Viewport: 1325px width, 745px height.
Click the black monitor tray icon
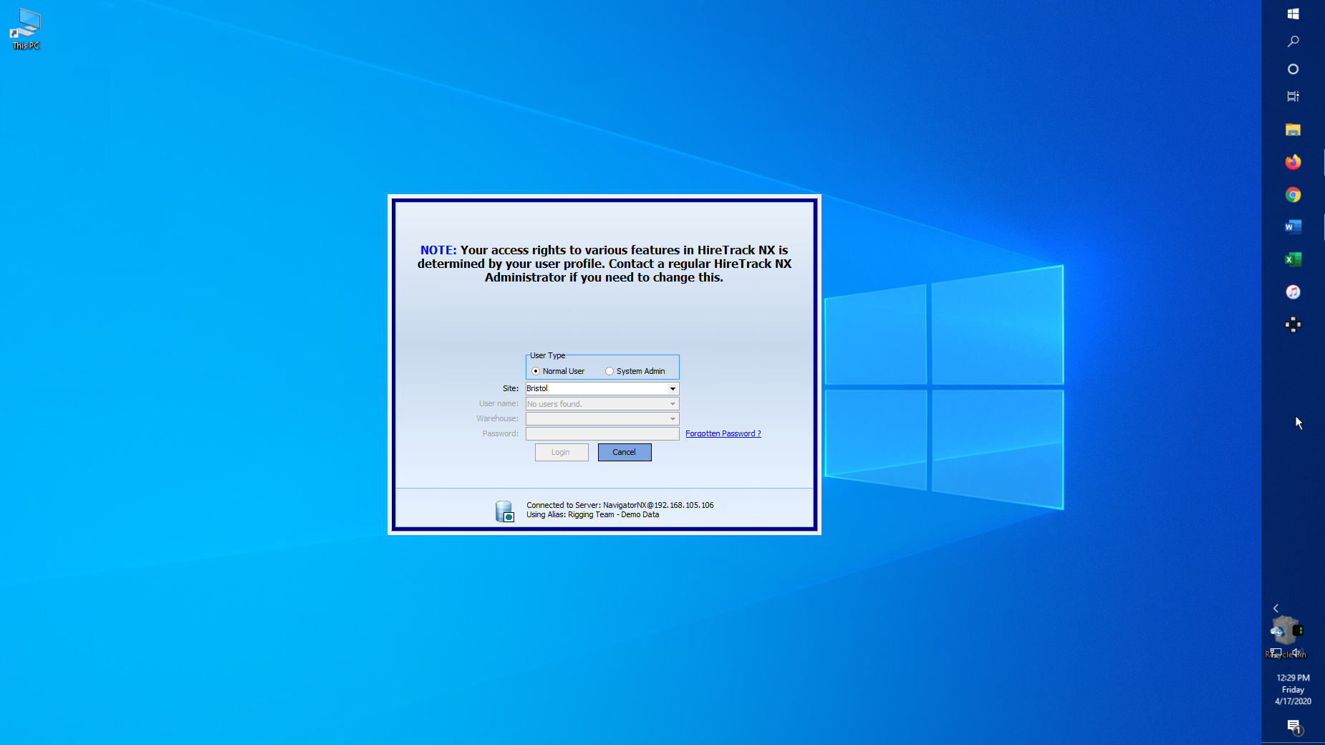coord(1298,630)
